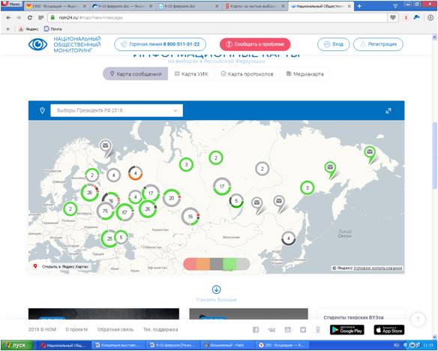Open the Facebook icon in footer
The height and width of the screenshot is (351, 438).
click(256, 330)
